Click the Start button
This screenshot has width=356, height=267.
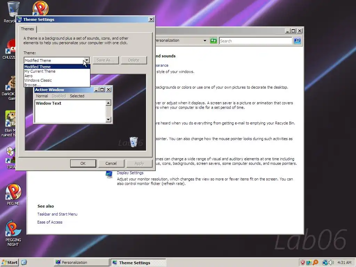coord(9,262)
